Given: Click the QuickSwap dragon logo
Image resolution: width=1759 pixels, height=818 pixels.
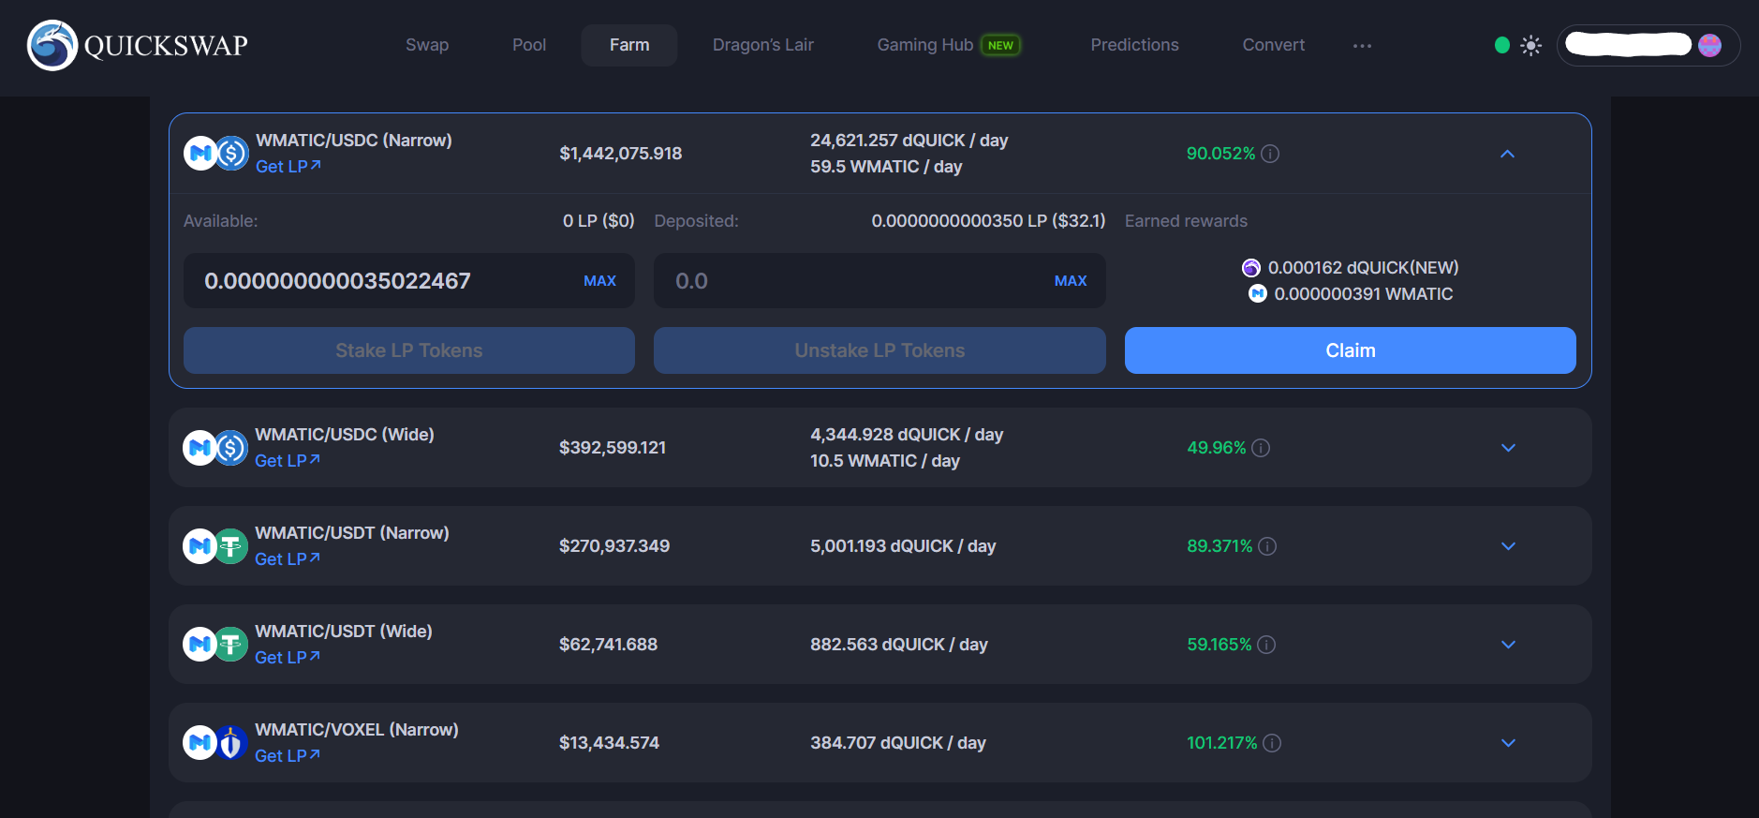Looking at the screenshot, I should 52,45.
